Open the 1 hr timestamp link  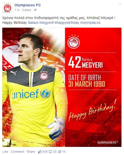tap(17, 10)
